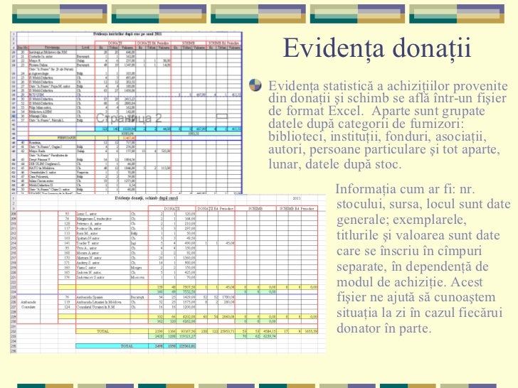Click the 'Ambasade Consulate' category cell
Viewport: 518px width, 388px height.
point(28,305)
